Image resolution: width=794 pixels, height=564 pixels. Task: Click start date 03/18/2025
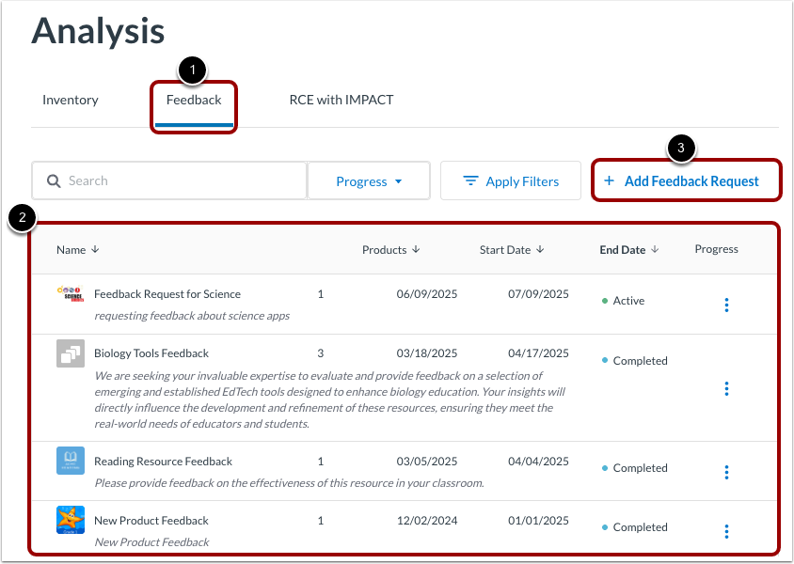tap(427, 353)
